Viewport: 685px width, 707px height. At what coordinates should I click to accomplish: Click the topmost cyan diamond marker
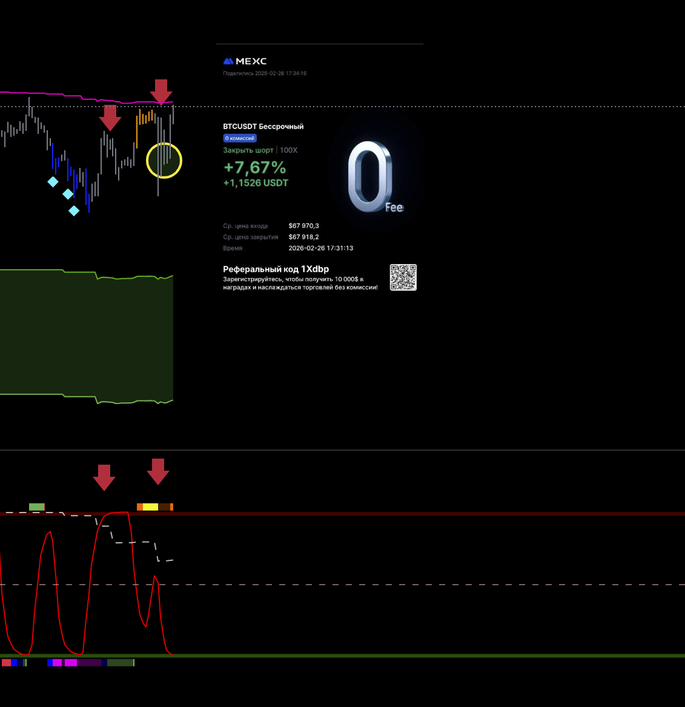point(53,181)
